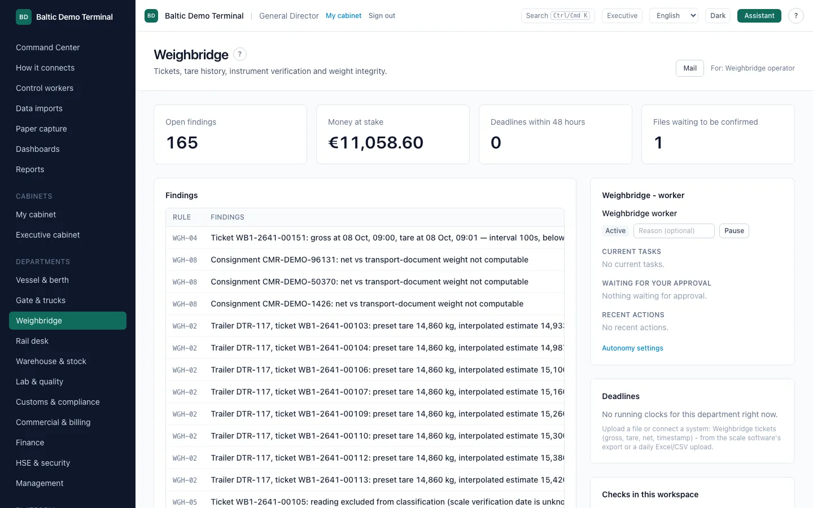Click the top-right question mark help button
The image size is (813, 508).
[x=795, y=16]
